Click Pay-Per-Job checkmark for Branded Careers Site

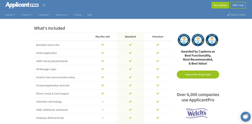(x=103, y=45)
